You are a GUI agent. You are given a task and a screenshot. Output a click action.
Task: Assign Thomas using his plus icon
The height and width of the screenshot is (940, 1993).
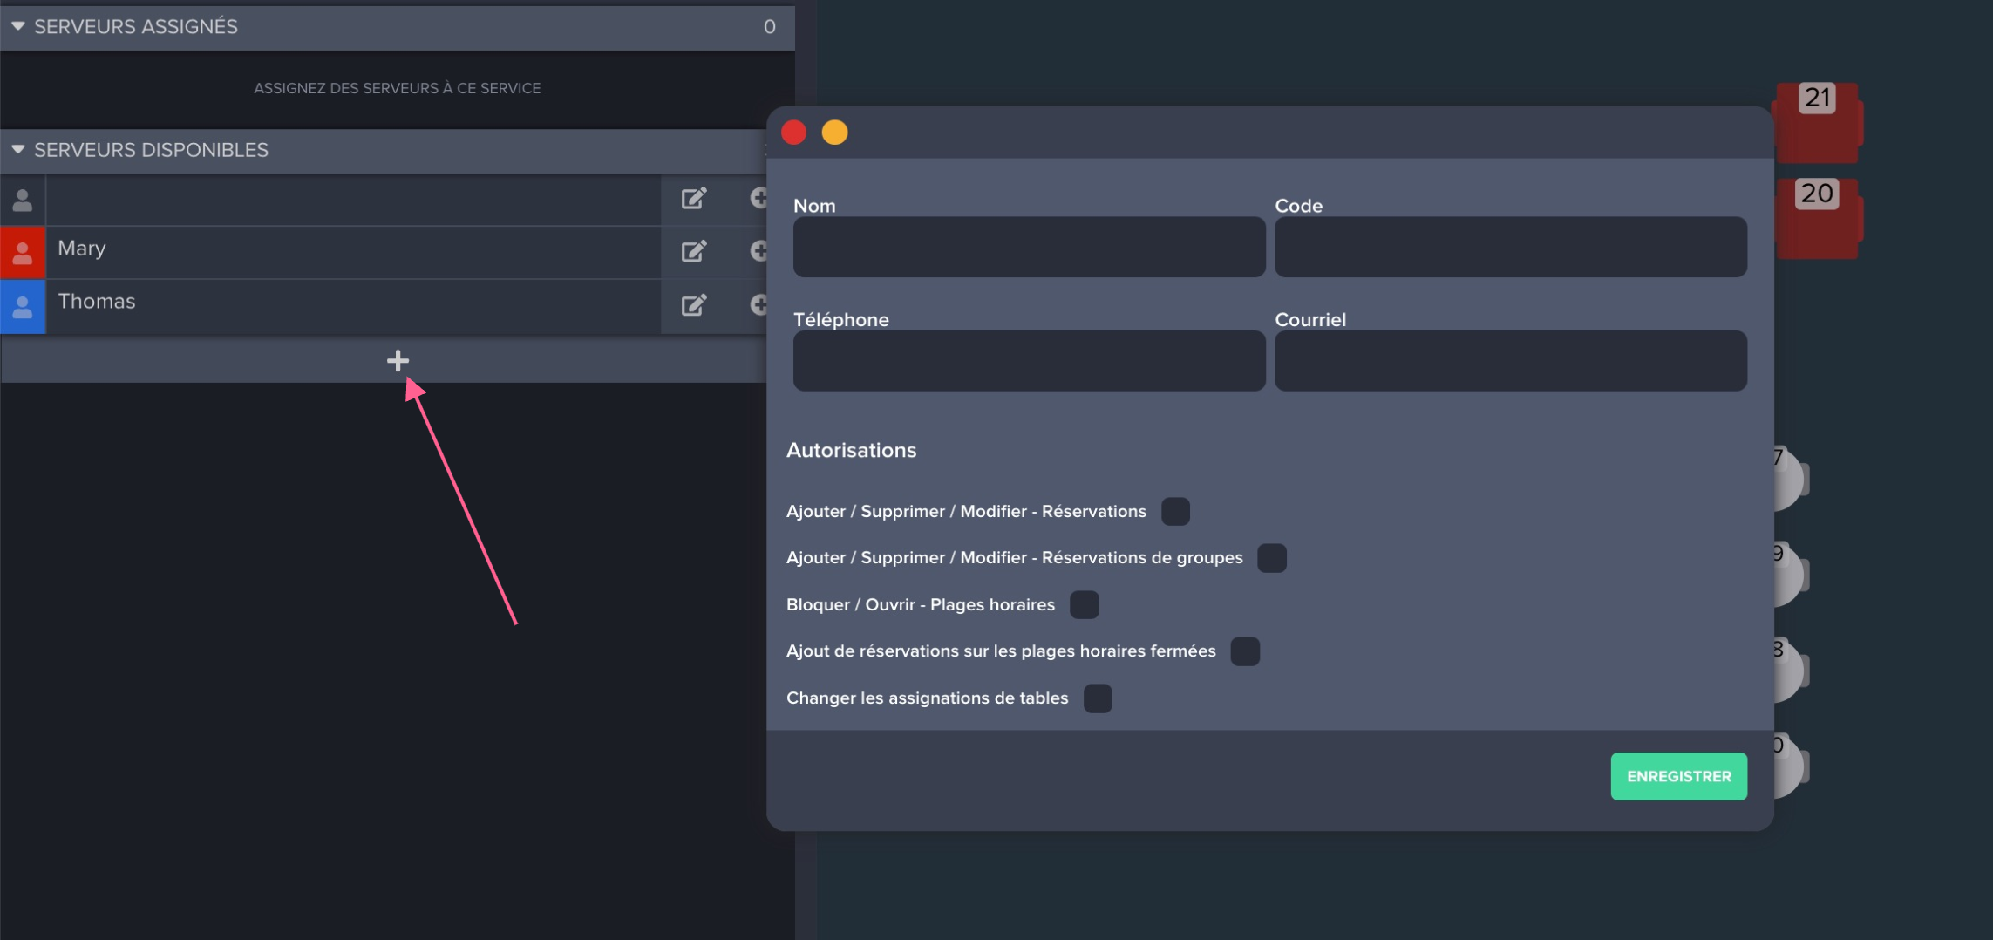758,305
